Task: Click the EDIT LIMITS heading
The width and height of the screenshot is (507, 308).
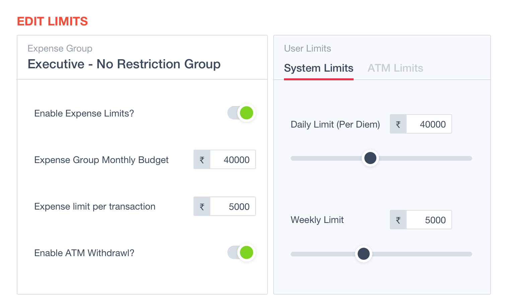Action: click(52, 21)
